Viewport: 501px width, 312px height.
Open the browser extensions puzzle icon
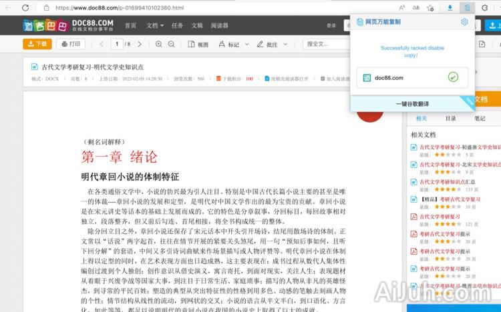(x=485, y=7)
